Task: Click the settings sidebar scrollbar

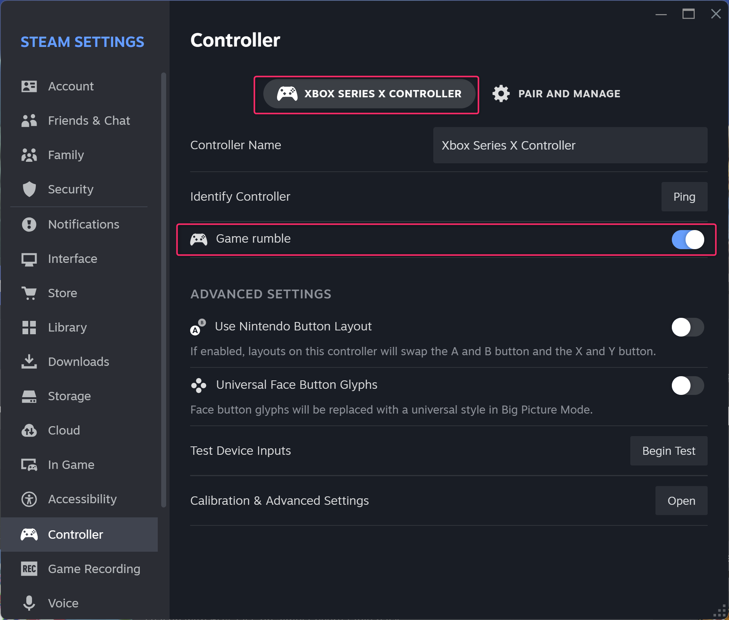Action: [x=164, y=290]
